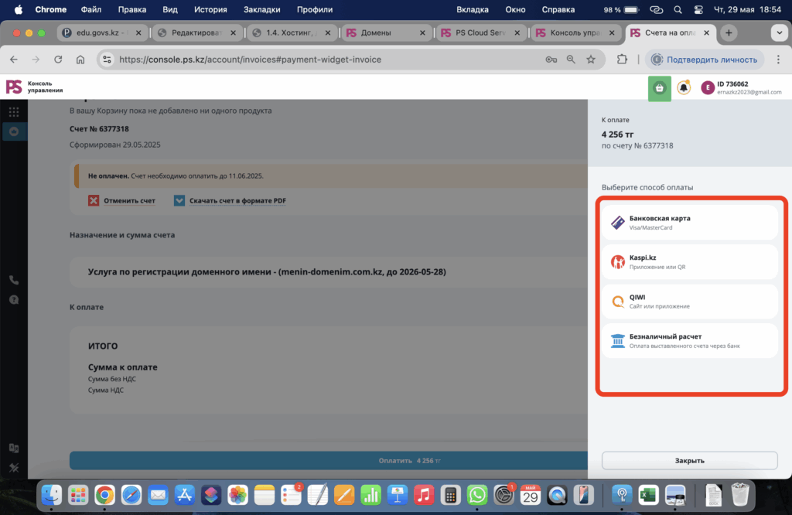Viewport: 792px width, 515px height.
Task: Click Скачать счет в формате PDF link
Action: (237, 201)
